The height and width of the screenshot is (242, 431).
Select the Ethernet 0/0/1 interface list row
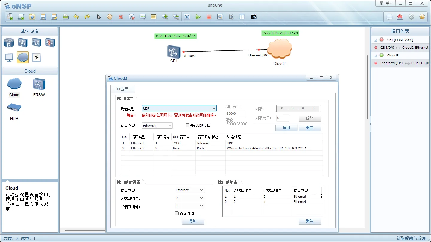[x=401, y=63]
